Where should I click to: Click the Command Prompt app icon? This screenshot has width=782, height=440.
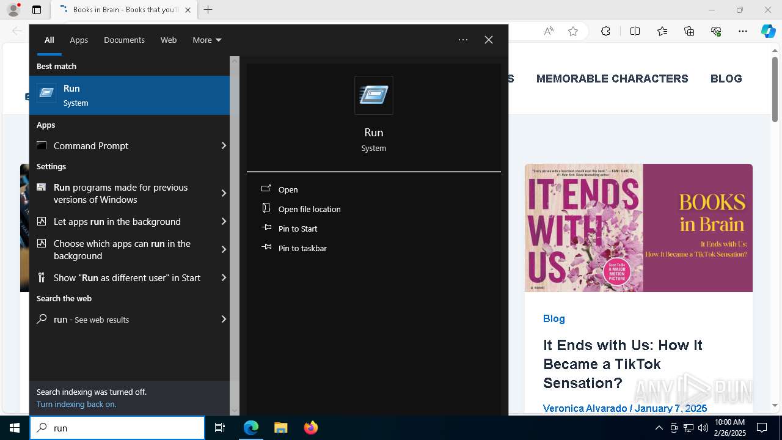(42, 145)
